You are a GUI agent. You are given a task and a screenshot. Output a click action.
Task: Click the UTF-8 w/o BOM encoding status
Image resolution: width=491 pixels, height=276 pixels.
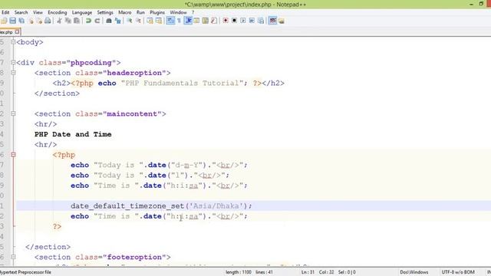tap(458, 272)
